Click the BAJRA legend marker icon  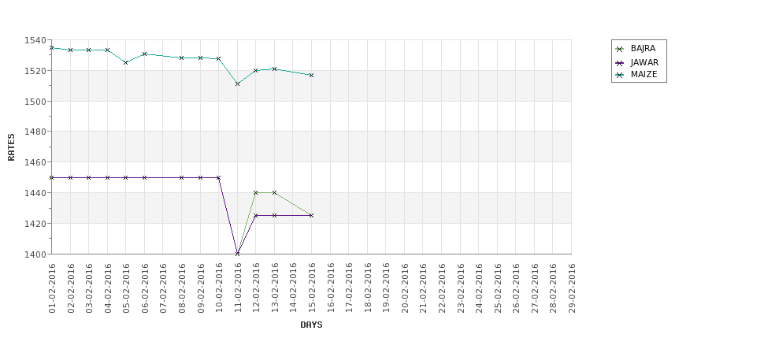click(x=620, y=49)
